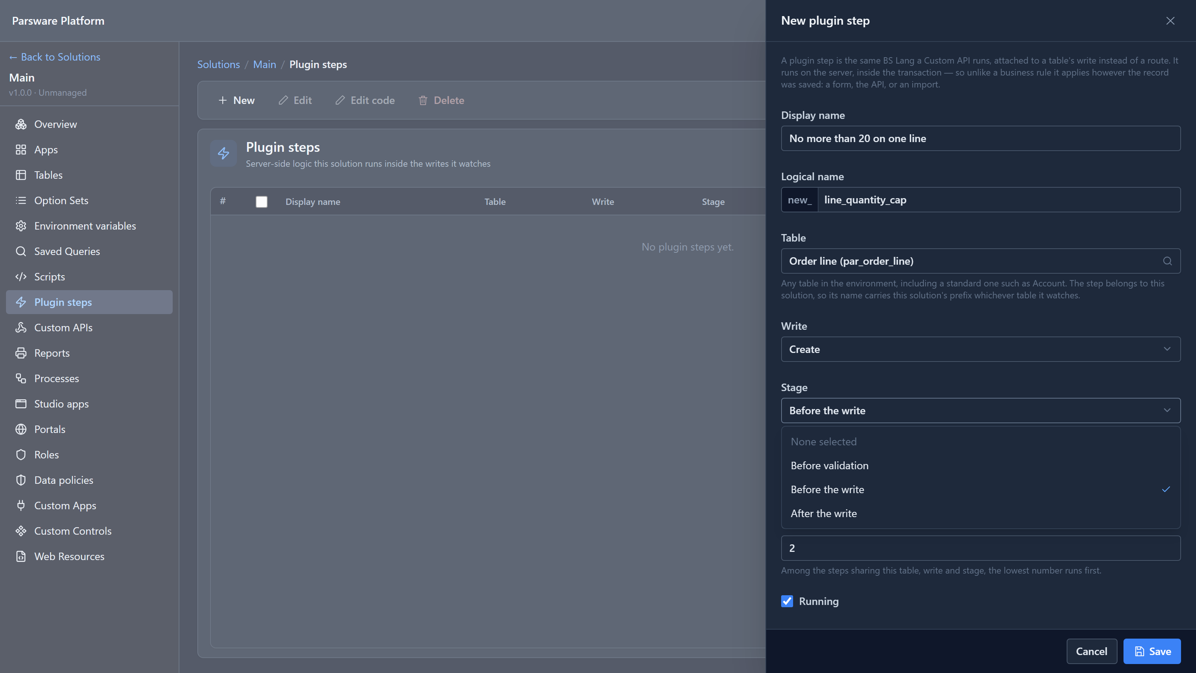Cancel the new plugin step
Screen dimensions: 1196x673
tap(1091, 651)
